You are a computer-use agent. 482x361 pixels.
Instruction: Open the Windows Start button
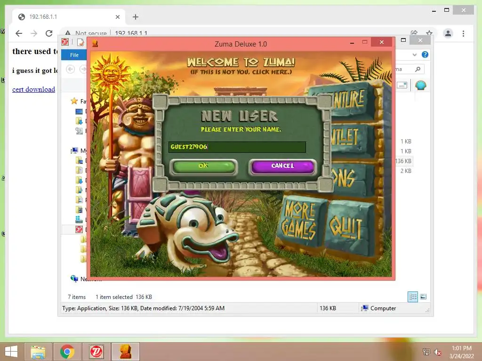click(x=11, y=352)
